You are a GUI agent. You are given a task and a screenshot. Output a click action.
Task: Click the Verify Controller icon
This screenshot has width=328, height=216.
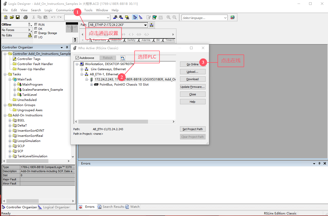click(x=154, y=17)
